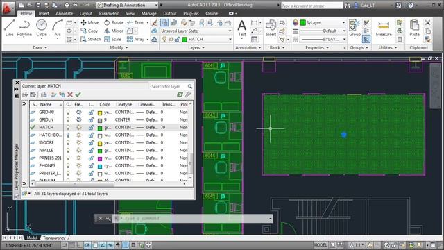
Task: Click Delete Layer red X icon
Action: pyautogui.click(x=70, y=94)
